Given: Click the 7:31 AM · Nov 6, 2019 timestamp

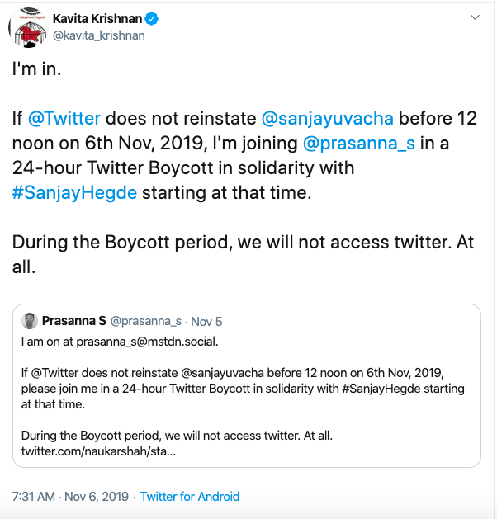Looking at the screenshot, I should tap(70, 497).
